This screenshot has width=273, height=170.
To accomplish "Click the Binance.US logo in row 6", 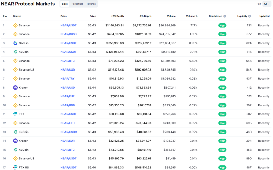I will pos(15,70).
